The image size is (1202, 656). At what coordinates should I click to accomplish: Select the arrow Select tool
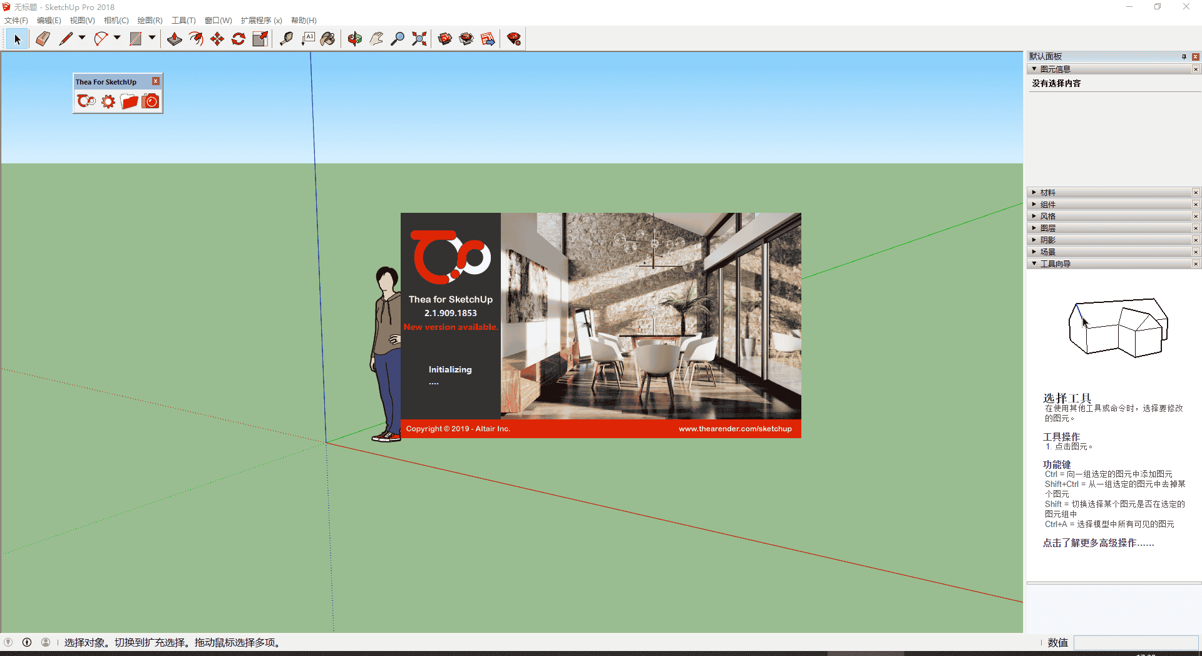pyautogui.click(x=18, y=39)
